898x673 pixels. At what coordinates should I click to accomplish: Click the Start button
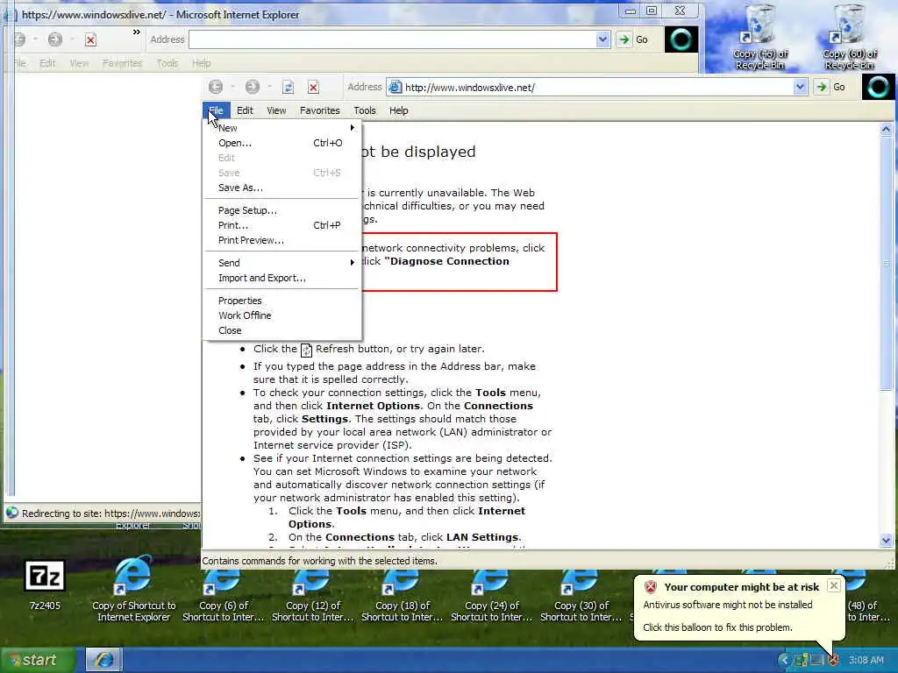38,660
